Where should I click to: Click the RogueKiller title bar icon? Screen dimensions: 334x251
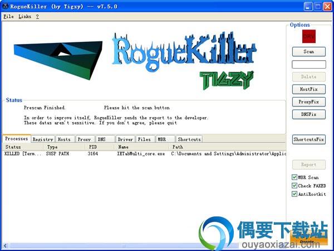5,6
